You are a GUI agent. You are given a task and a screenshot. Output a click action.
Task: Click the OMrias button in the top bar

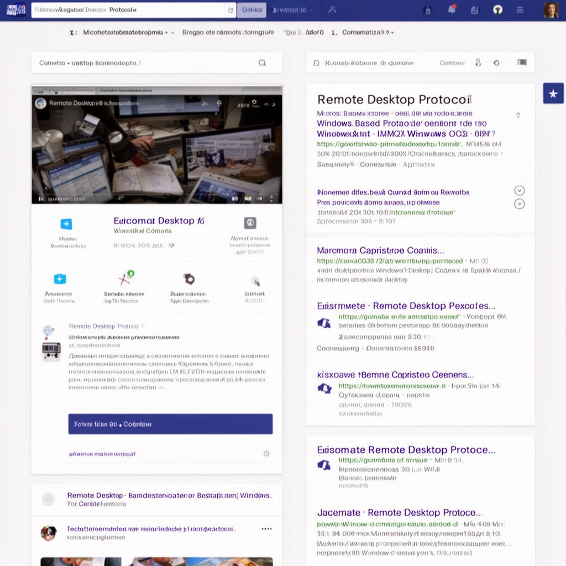coord(251,10)
